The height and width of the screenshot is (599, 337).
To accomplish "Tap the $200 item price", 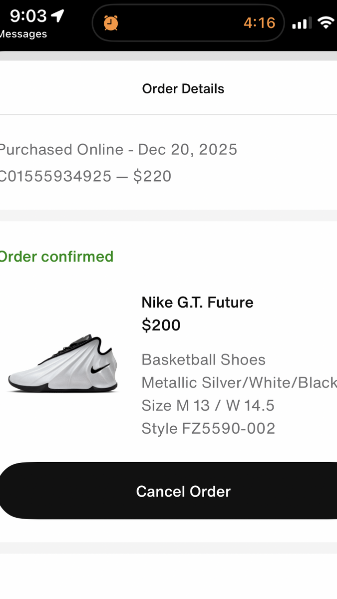I will point(161,325).
